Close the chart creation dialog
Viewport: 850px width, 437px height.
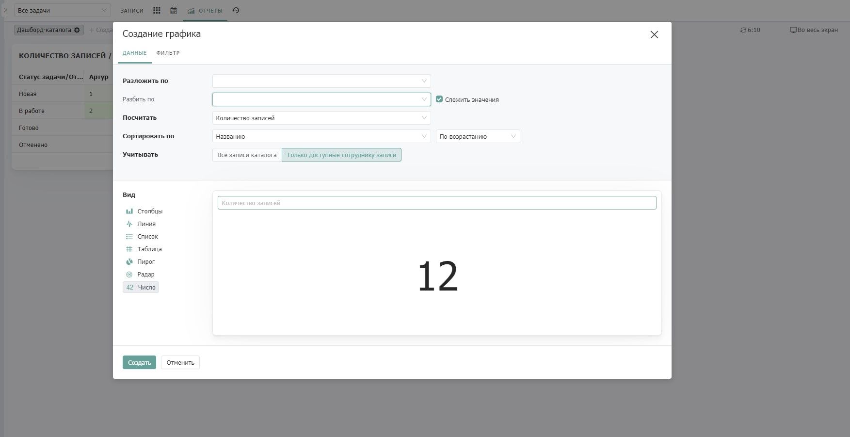[654, 34]
